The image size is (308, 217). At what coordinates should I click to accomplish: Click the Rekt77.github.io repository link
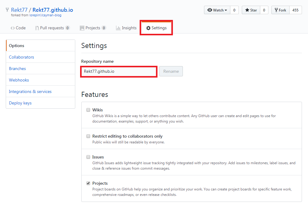(x=53, y=10)
